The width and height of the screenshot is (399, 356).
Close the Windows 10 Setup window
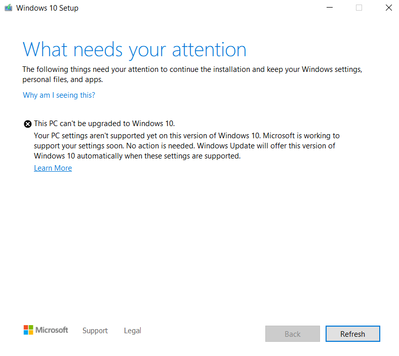pos(388,8)
